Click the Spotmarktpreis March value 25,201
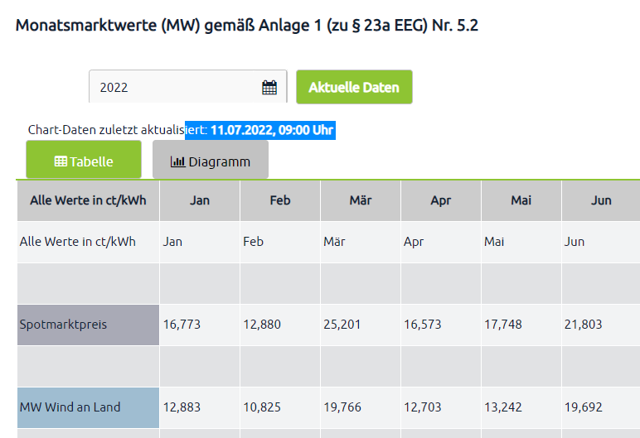 click(342, 325)
